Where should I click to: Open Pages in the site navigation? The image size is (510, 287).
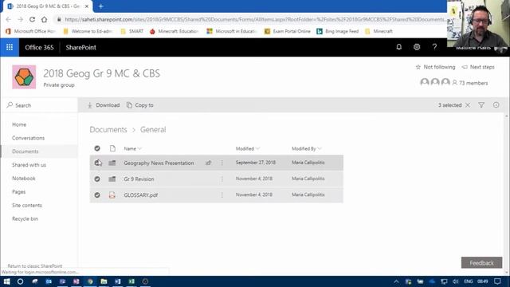(18, 192)
